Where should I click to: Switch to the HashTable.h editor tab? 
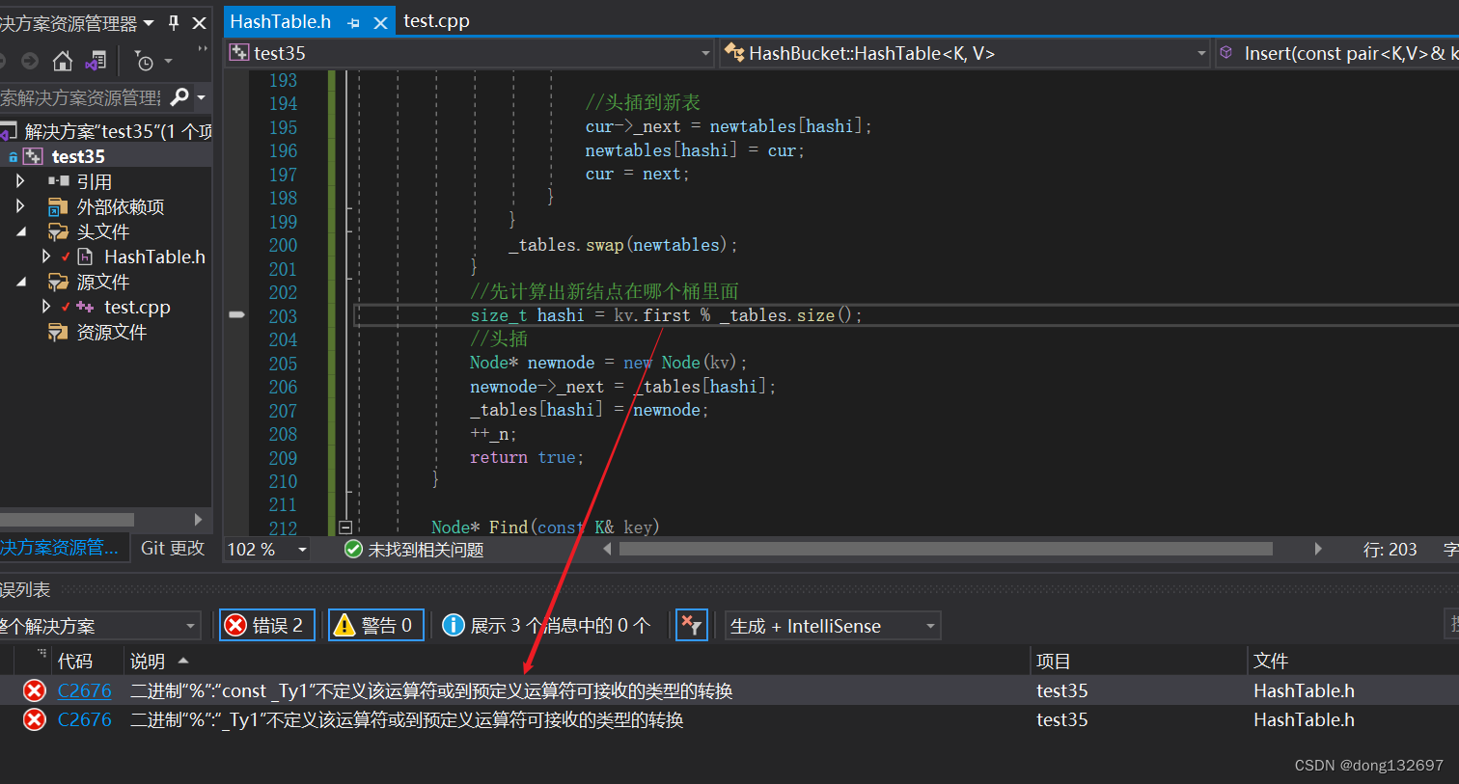point(281,21)
